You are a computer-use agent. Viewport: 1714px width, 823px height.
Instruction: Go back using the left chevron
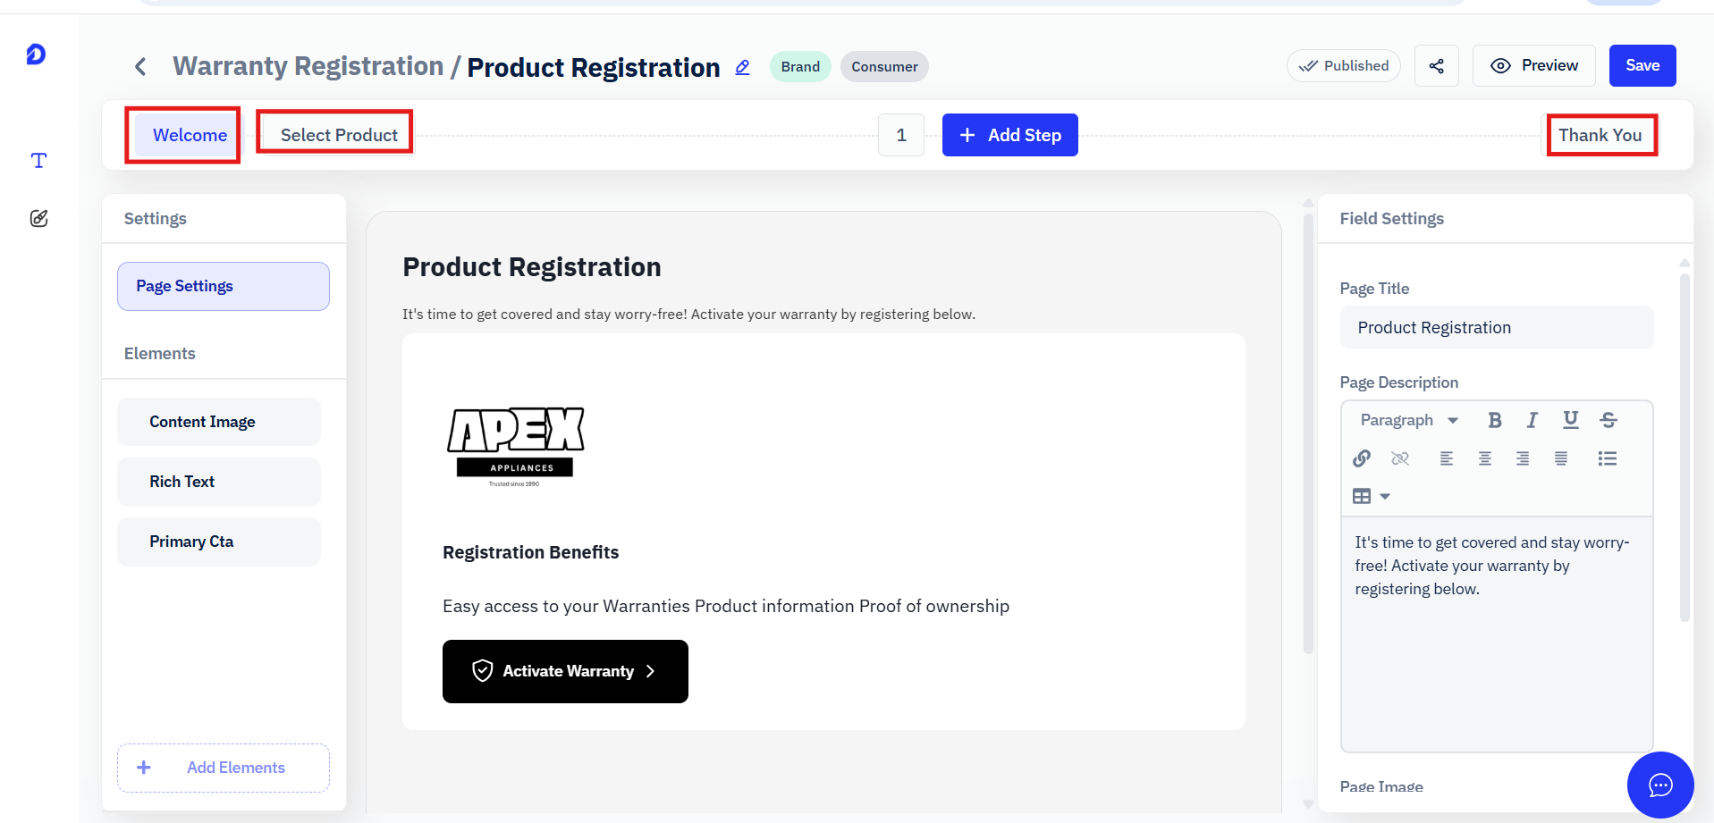coord(140,67)
